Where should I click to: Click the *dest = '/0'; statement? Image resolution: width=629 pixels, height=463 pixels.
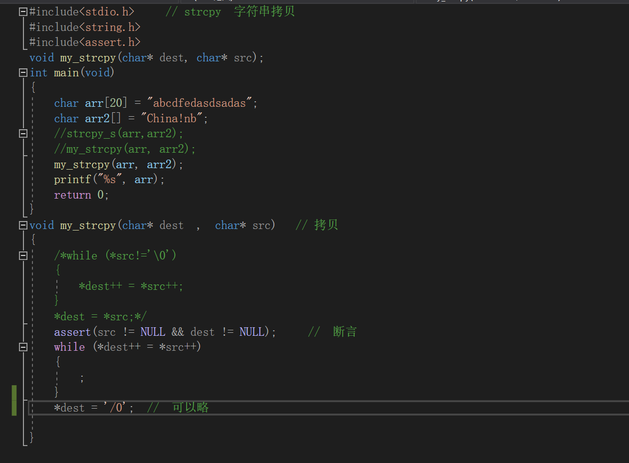[x=94, y=408]
